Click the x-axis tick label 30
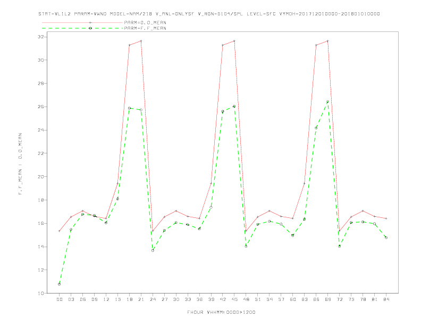The height and width of the screenshot is (326, 421). click(176, 299)
